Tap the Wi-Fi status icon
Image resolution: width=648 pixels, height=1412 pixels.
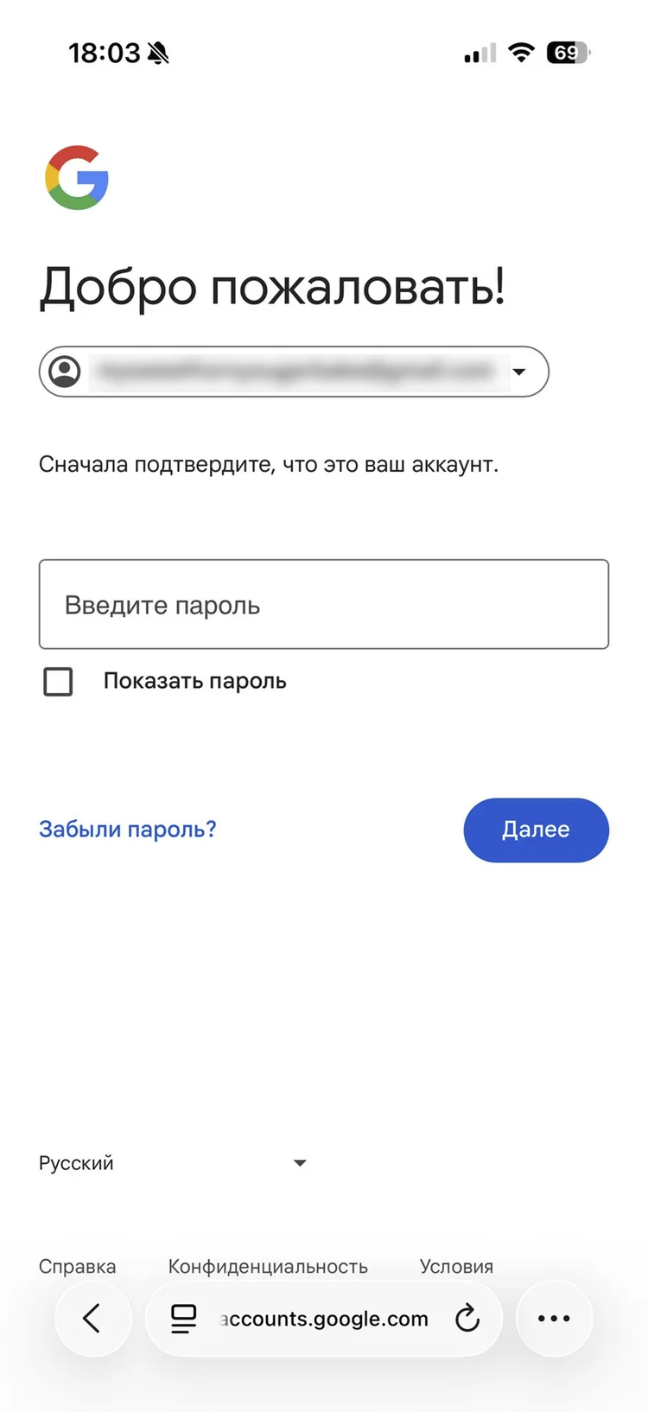coord(521,53)
